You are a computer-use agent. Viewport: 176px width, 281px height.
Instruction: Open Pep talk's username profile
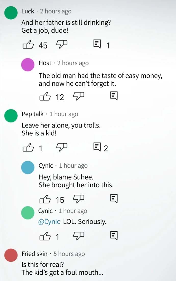pyautogui.click(x=32, y=114)
